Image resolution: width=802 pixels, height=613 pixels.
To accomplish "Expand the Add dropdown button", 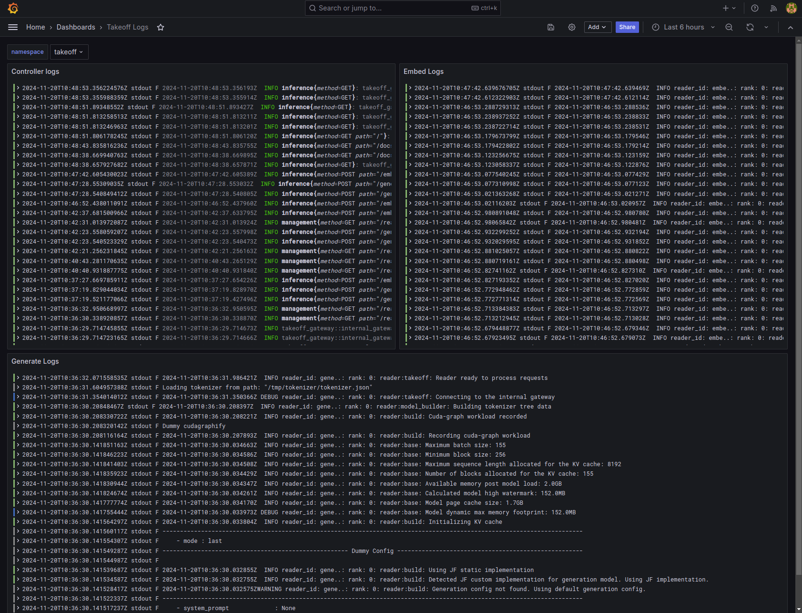I will [x=597, y=27].
